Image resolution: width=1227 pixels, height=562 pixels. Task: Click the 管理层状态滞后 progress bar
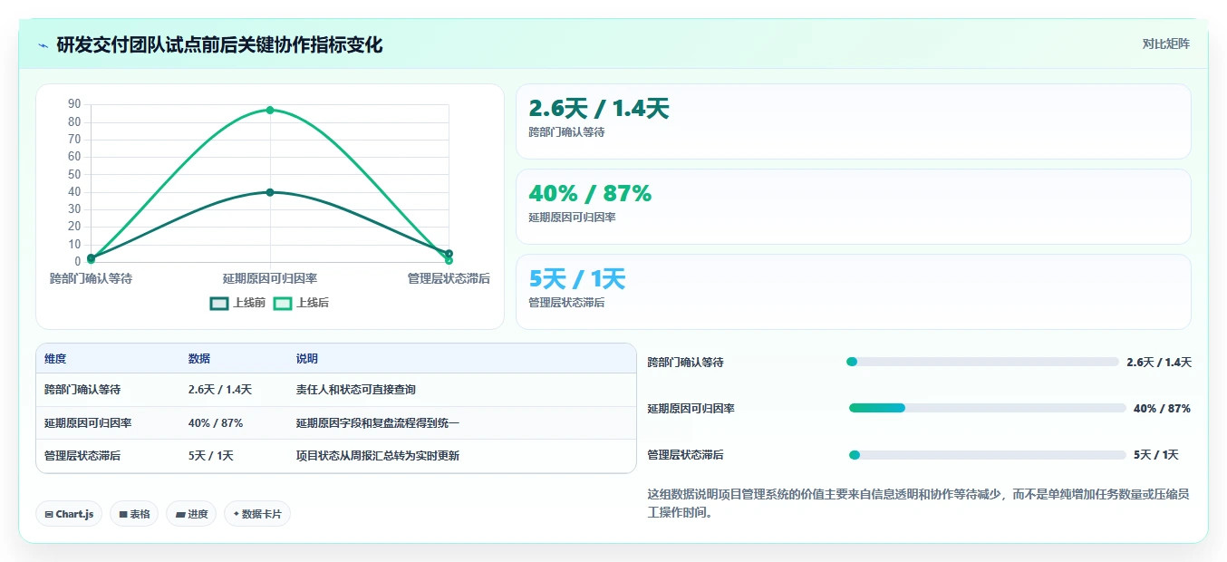coord(987,454)
